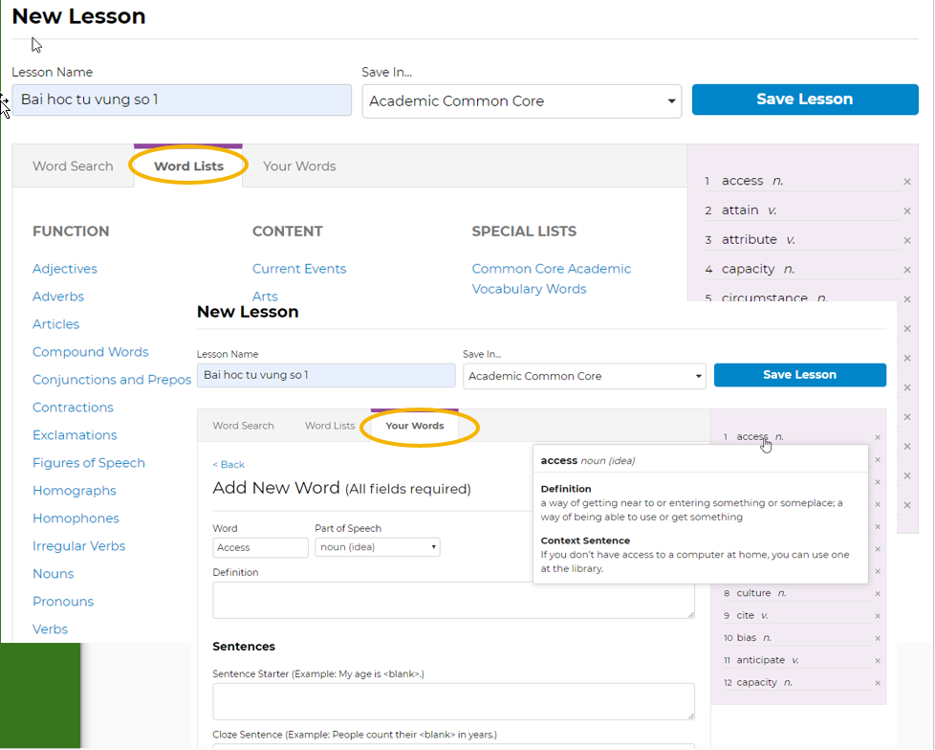Remove the word cite from list
935x750 pixels.
pyautogui.click(x=878, y=616)
